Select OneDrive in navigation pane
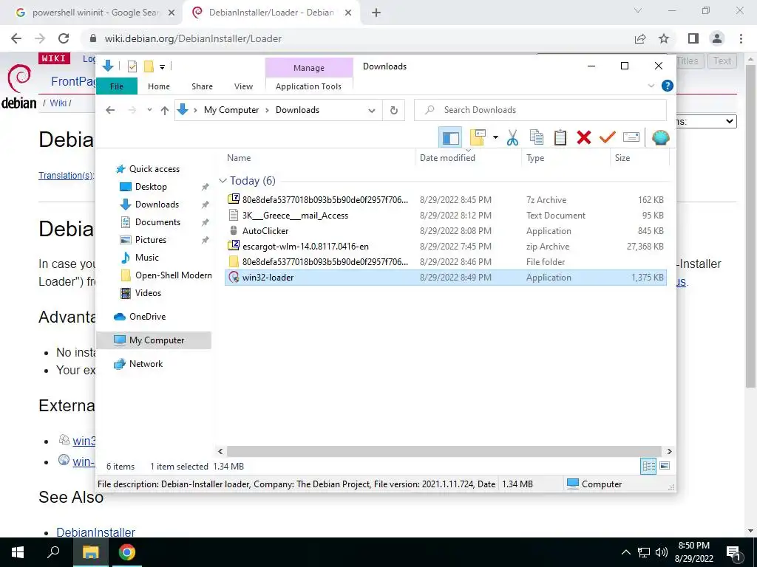 (x=147, y=317)
